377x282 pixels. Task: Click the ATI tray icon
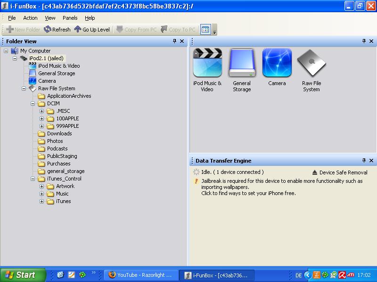point(351,275)
